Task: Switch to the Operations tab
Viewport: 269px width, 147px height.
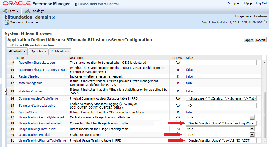Action: coord(38,51)
